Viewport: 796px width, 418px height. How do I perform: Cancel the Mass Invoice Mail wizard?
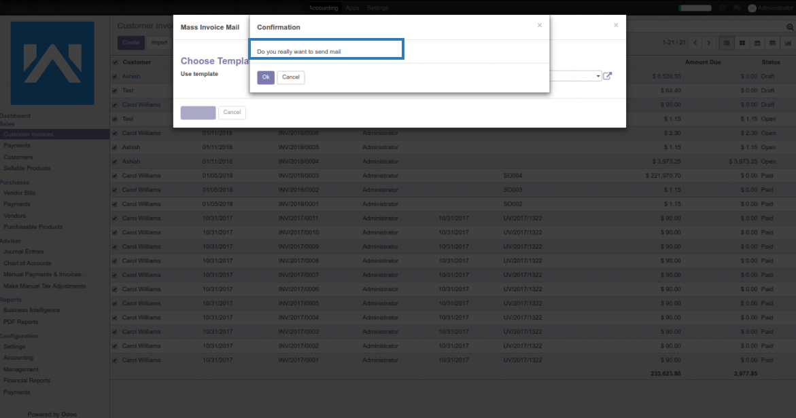click(x=232, y=113)
